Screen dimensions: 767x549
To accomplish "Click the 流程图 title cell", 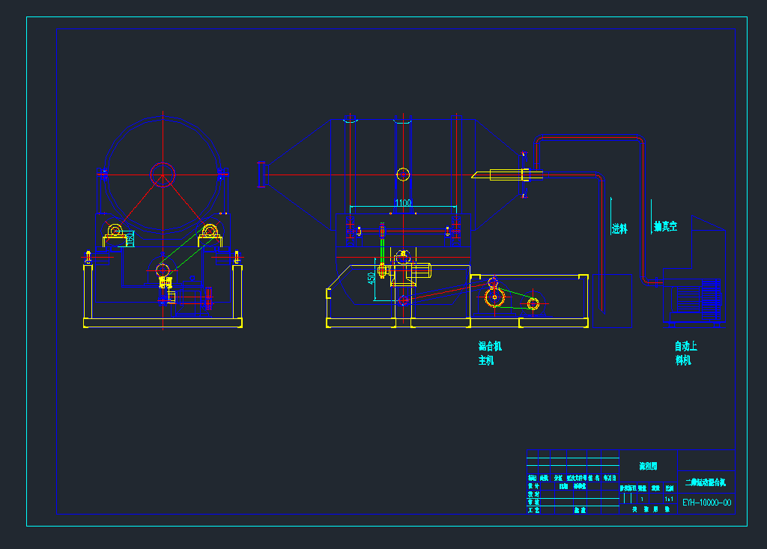I will (x=648, y=466).
